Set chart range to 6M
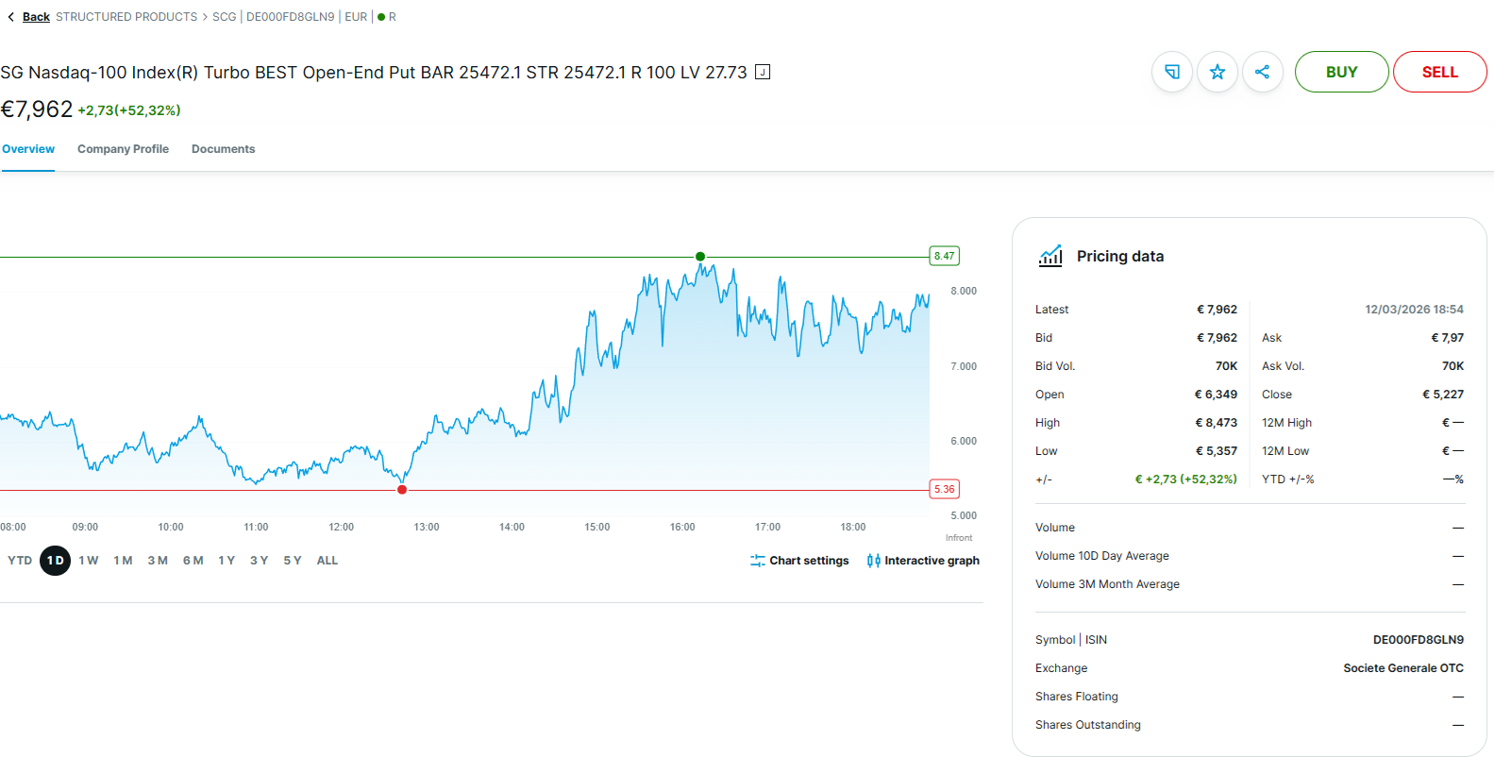Viewport: 1494px width, 757px height. pyautogui.click(x=193, y=561)
